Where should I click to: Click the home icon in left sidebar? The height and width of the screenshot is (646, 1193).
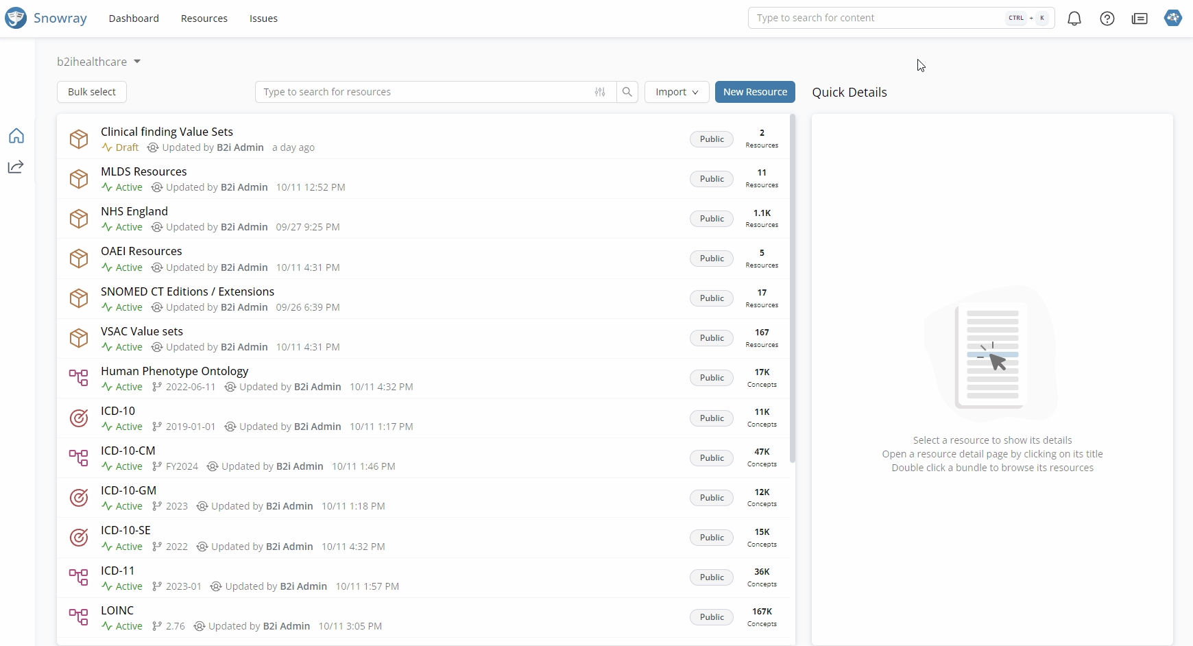(16, 136)
